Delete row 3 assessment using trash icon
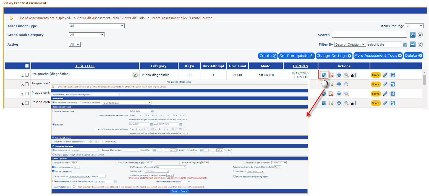 click(393, 94)
